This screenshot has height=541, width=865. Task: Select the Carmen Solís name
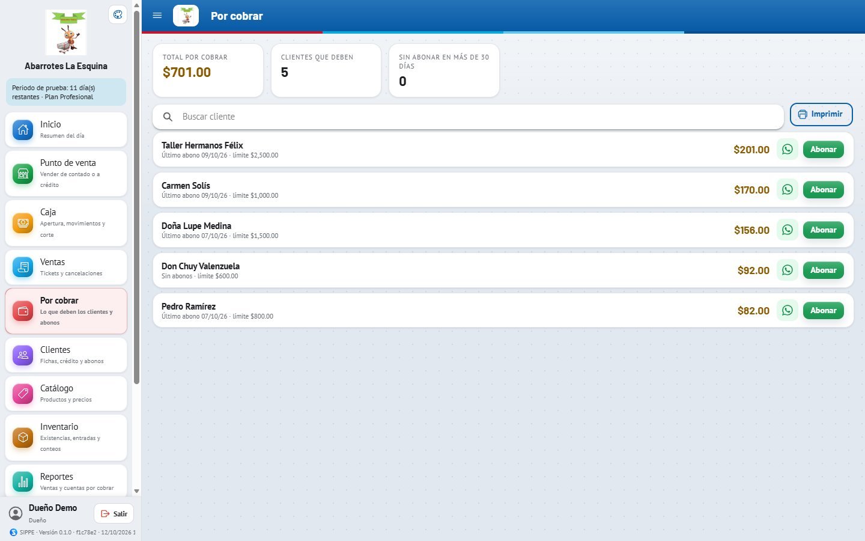186,186
